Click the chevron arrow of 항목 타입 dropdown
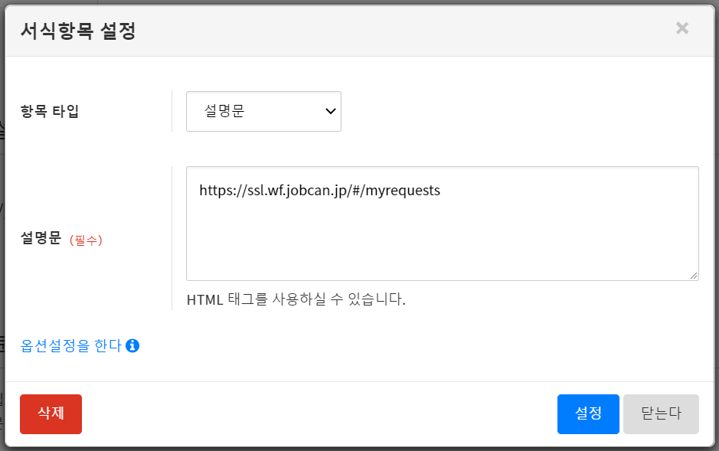This screenshot has width=719, height=451. click(331, 111)
